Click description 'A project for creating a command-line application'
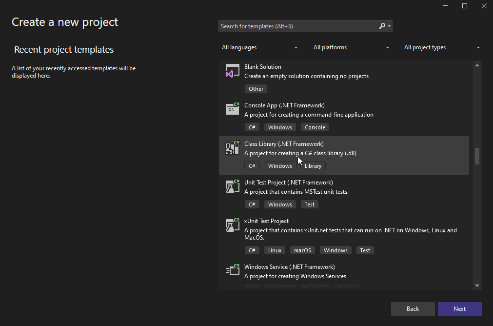The image size is (493, 326). tap(309, 115)
